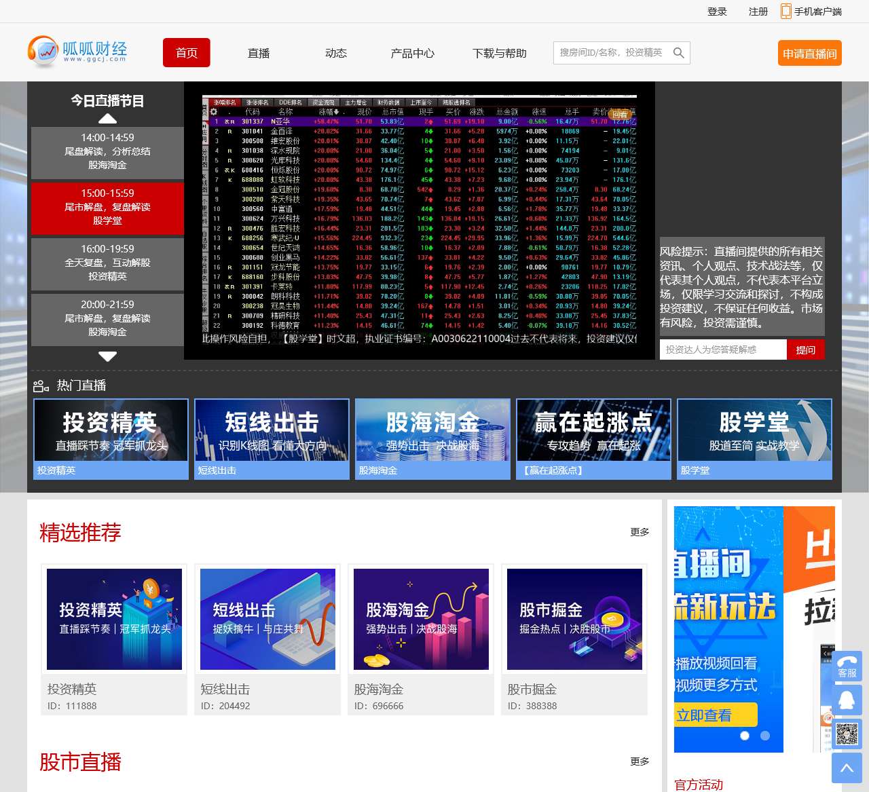
Task: Open the 股海淘金 hot live banner
Action: click(x=432, y=439)
